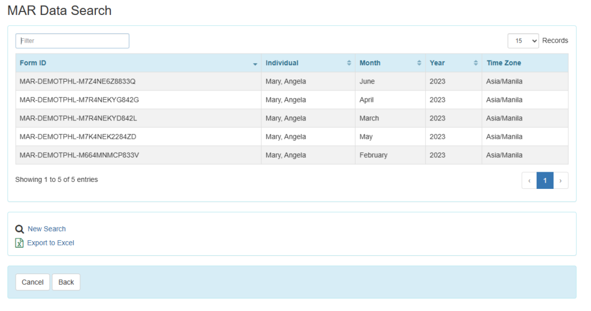The height and width of the screenshot is (311, 591).
Task: Click the Month column sort arrows
Action: click(419, 63)
